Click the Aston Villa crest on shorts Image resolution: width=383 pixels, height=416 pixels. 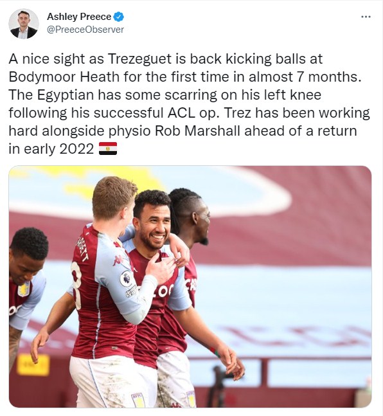138,400
